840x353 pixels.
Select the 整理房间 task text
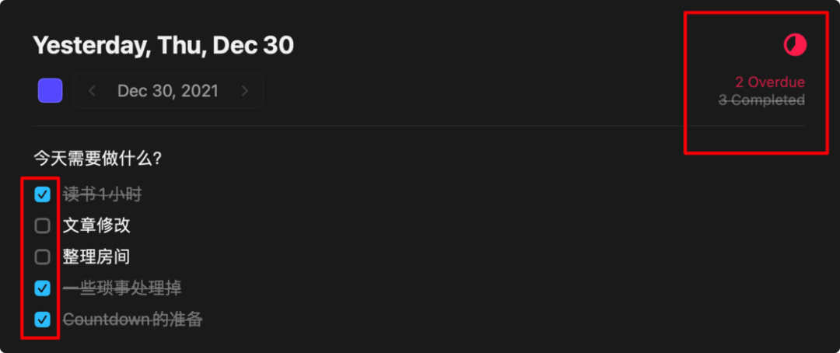(x=96, y=257)
